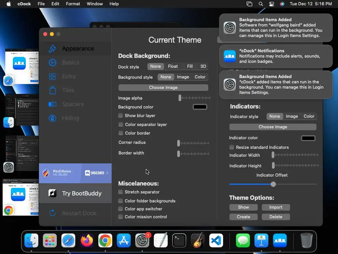Enable Color folder backgrounds checkbox

[x=120, y=201]
